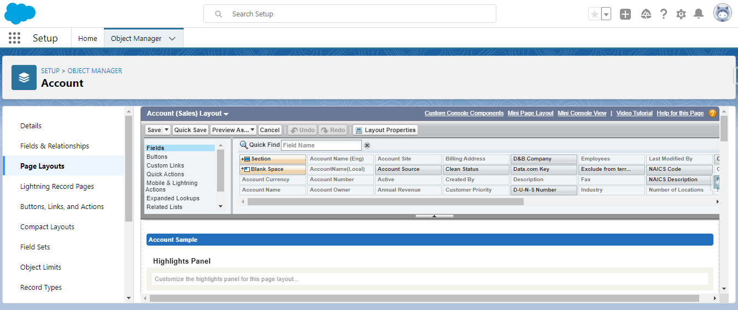Click the Undo button
738x310 pixels.
click(x=302, y=130)
